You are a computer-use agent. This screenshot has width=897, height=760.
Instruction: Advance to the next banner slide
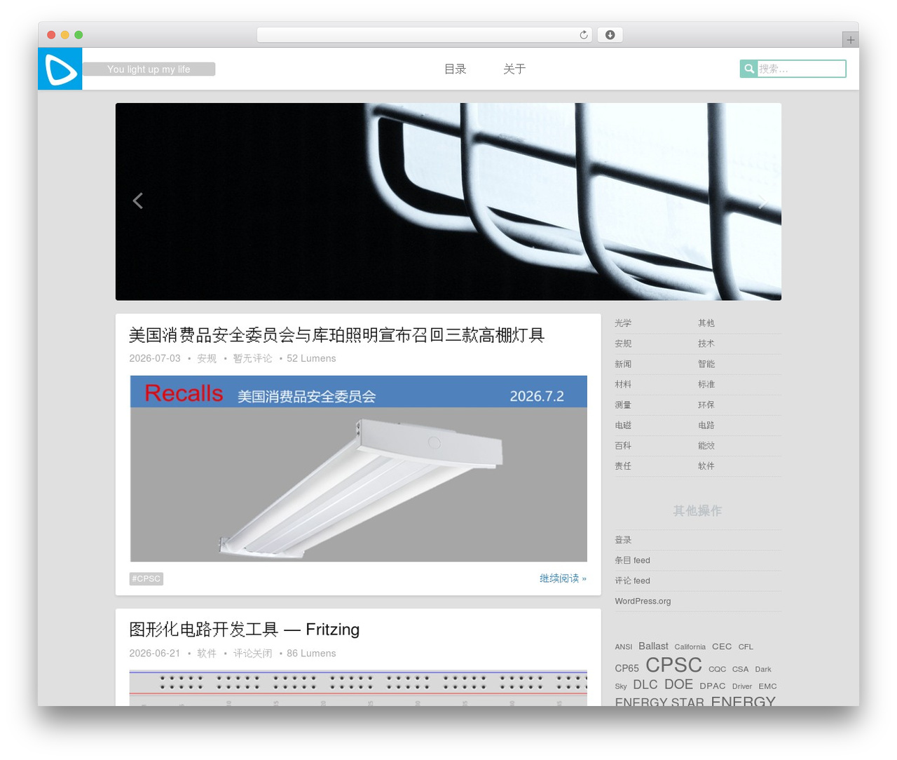click(x=762, y=202)
